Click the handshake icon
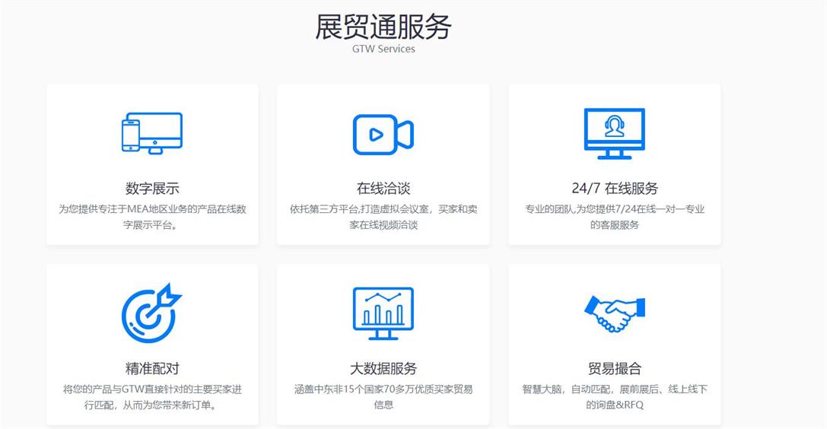The width and height of the screenshot is (827, 429). (614, 313)
